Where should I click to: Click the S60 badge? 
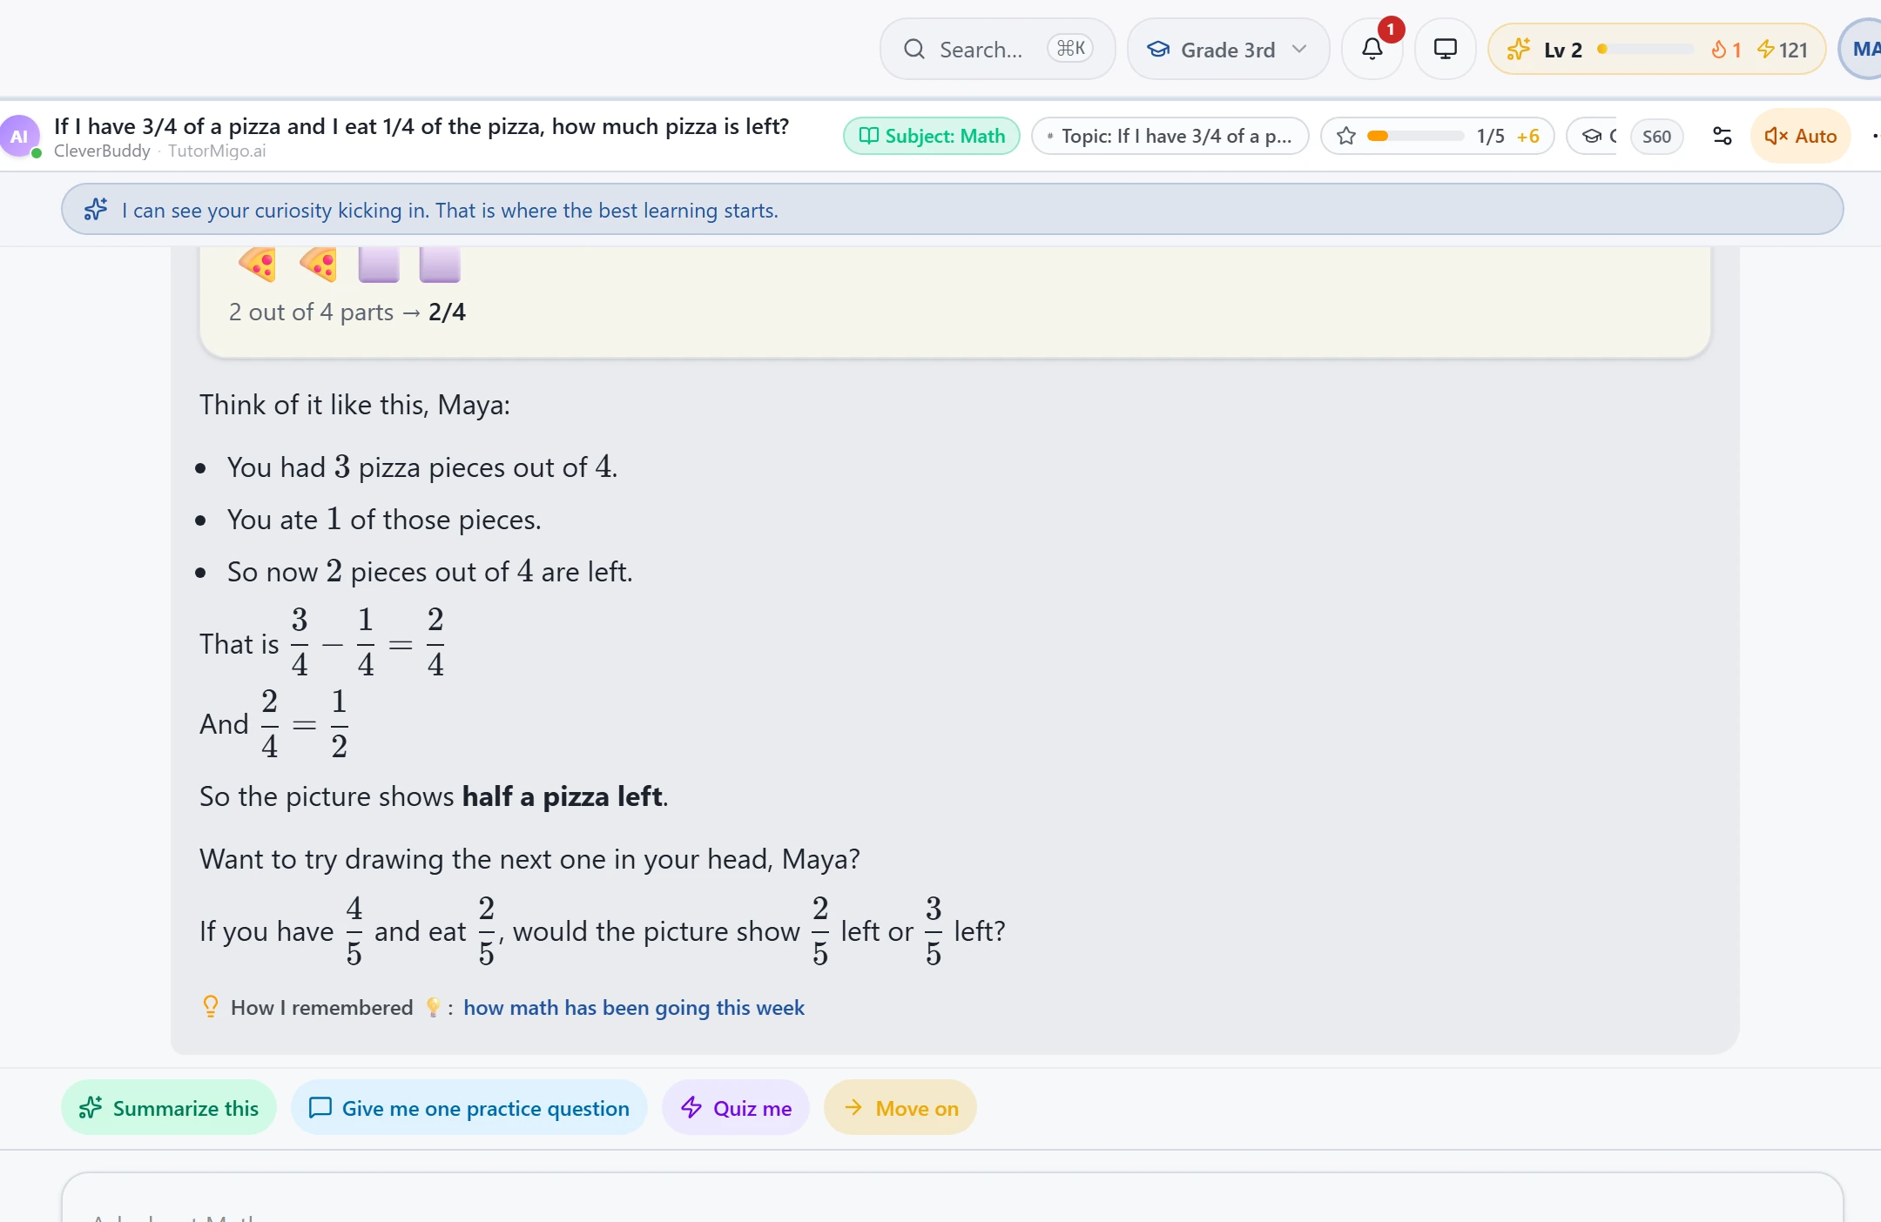pos(1656,136)
